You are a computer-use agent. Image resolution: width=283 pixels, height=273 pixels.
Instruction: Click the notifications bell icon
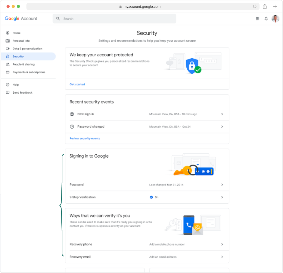click(266, 18)
